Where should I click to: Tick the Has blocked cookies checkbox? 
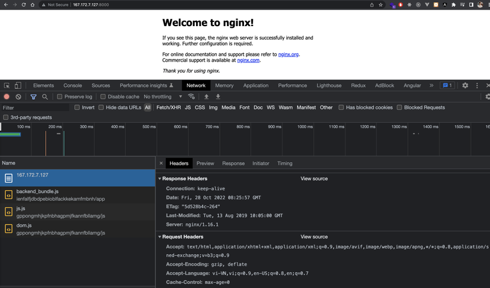341,107
